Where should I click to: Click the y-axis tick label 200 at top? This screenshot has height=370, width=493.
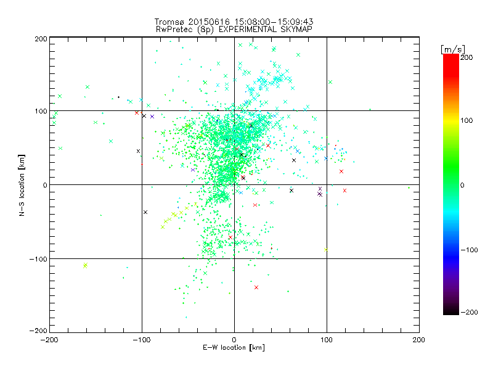pyautogui.click(x=41, y=39)
